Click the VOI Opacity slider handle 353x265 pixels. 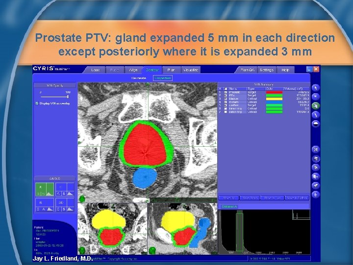click(68, 97)
